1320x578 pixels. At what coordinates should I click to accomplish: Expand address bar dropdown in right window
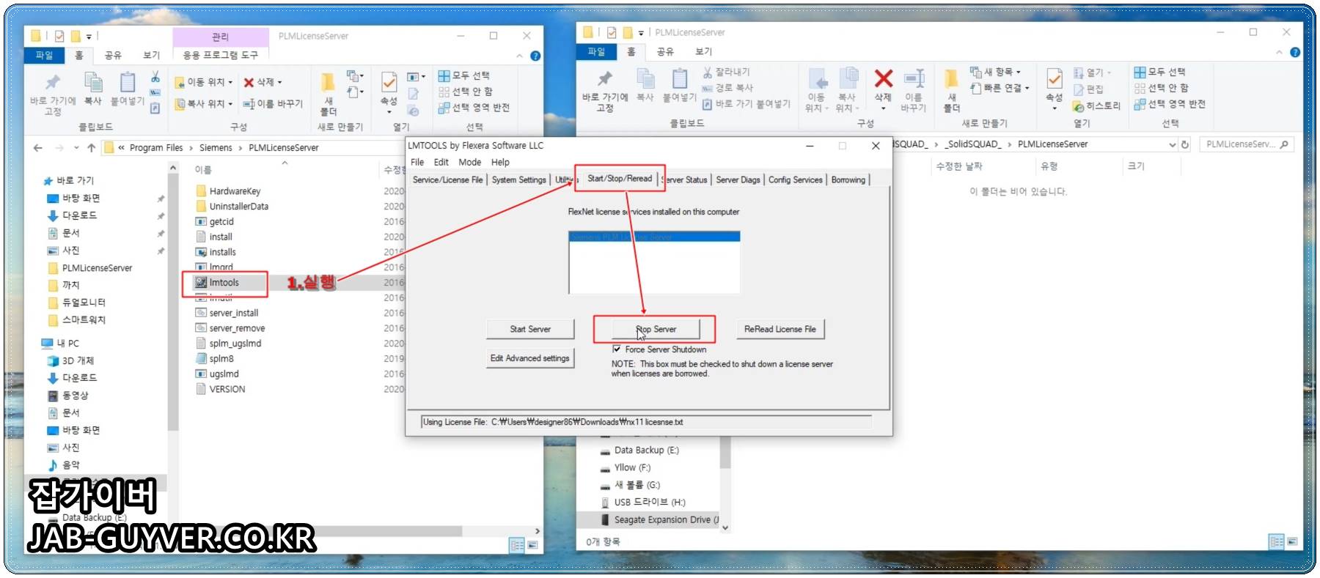pos(1172,145)
